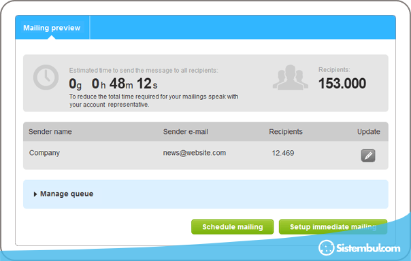This screenshot has height=261, width=411.
Task: Click the recipients people group icon
Action: click(291, 77)
